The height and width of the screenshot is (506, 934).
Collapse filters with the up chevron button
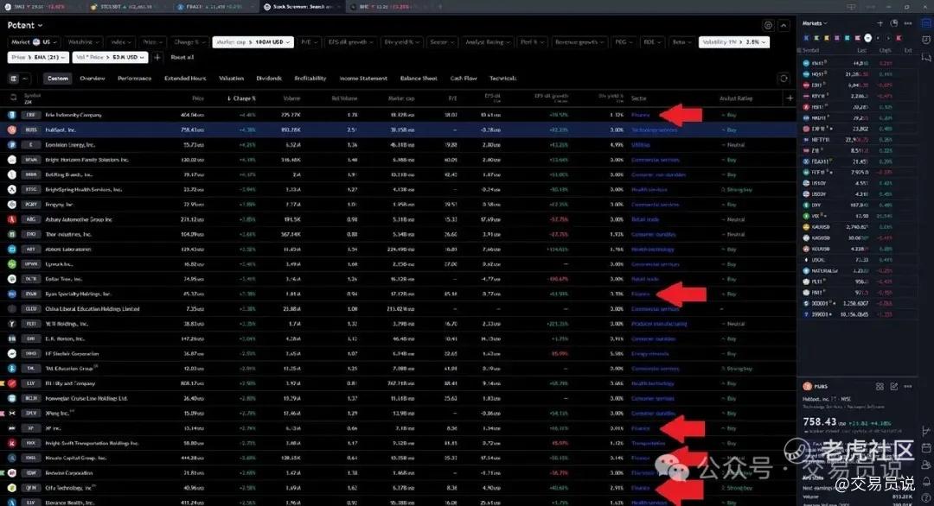[784, 26]
